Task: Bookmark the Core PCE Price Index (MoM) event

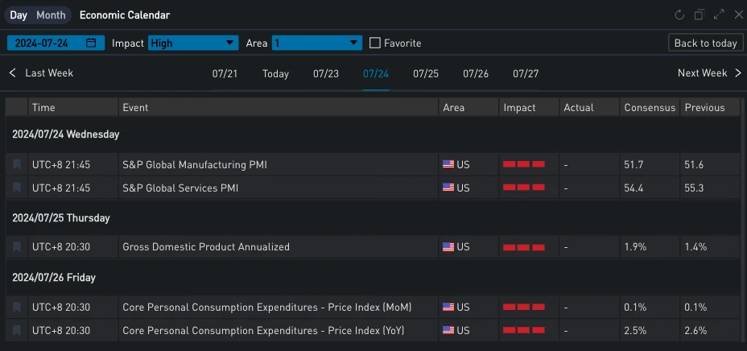Action: pyautogui.click(x=17, y=307)
